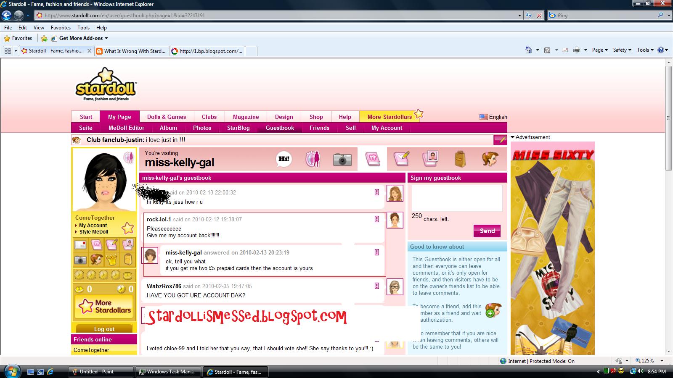
Task: Open the address bar history dropdown arrow
Action: (x=519, y=16)
